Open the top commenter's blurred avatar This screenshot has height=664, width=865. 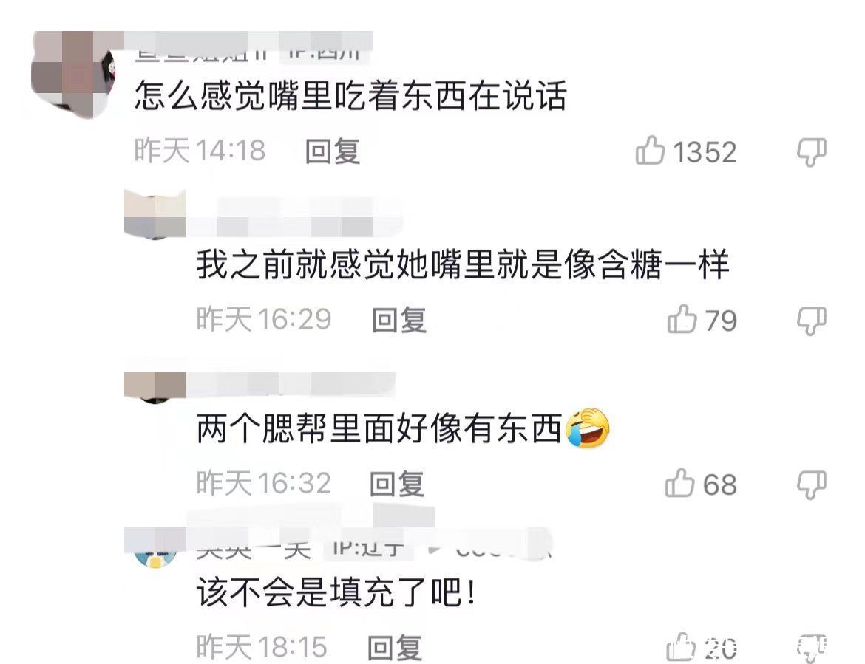(x=75, y=73)
